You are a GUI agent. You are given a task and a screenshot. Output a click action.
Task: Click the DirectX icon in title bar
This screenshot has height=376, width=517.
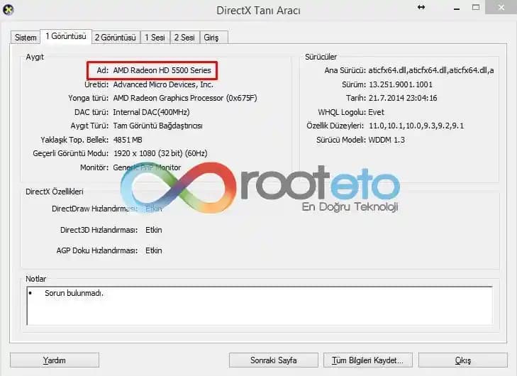8,10
